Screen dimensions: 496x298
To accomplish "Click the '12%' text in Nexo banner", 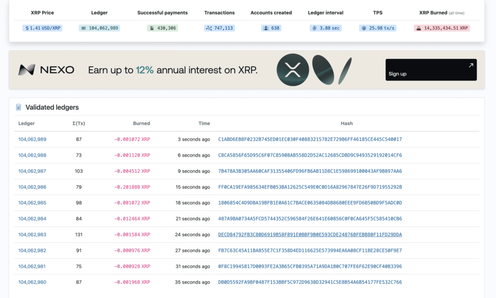I will click(145, 70).
